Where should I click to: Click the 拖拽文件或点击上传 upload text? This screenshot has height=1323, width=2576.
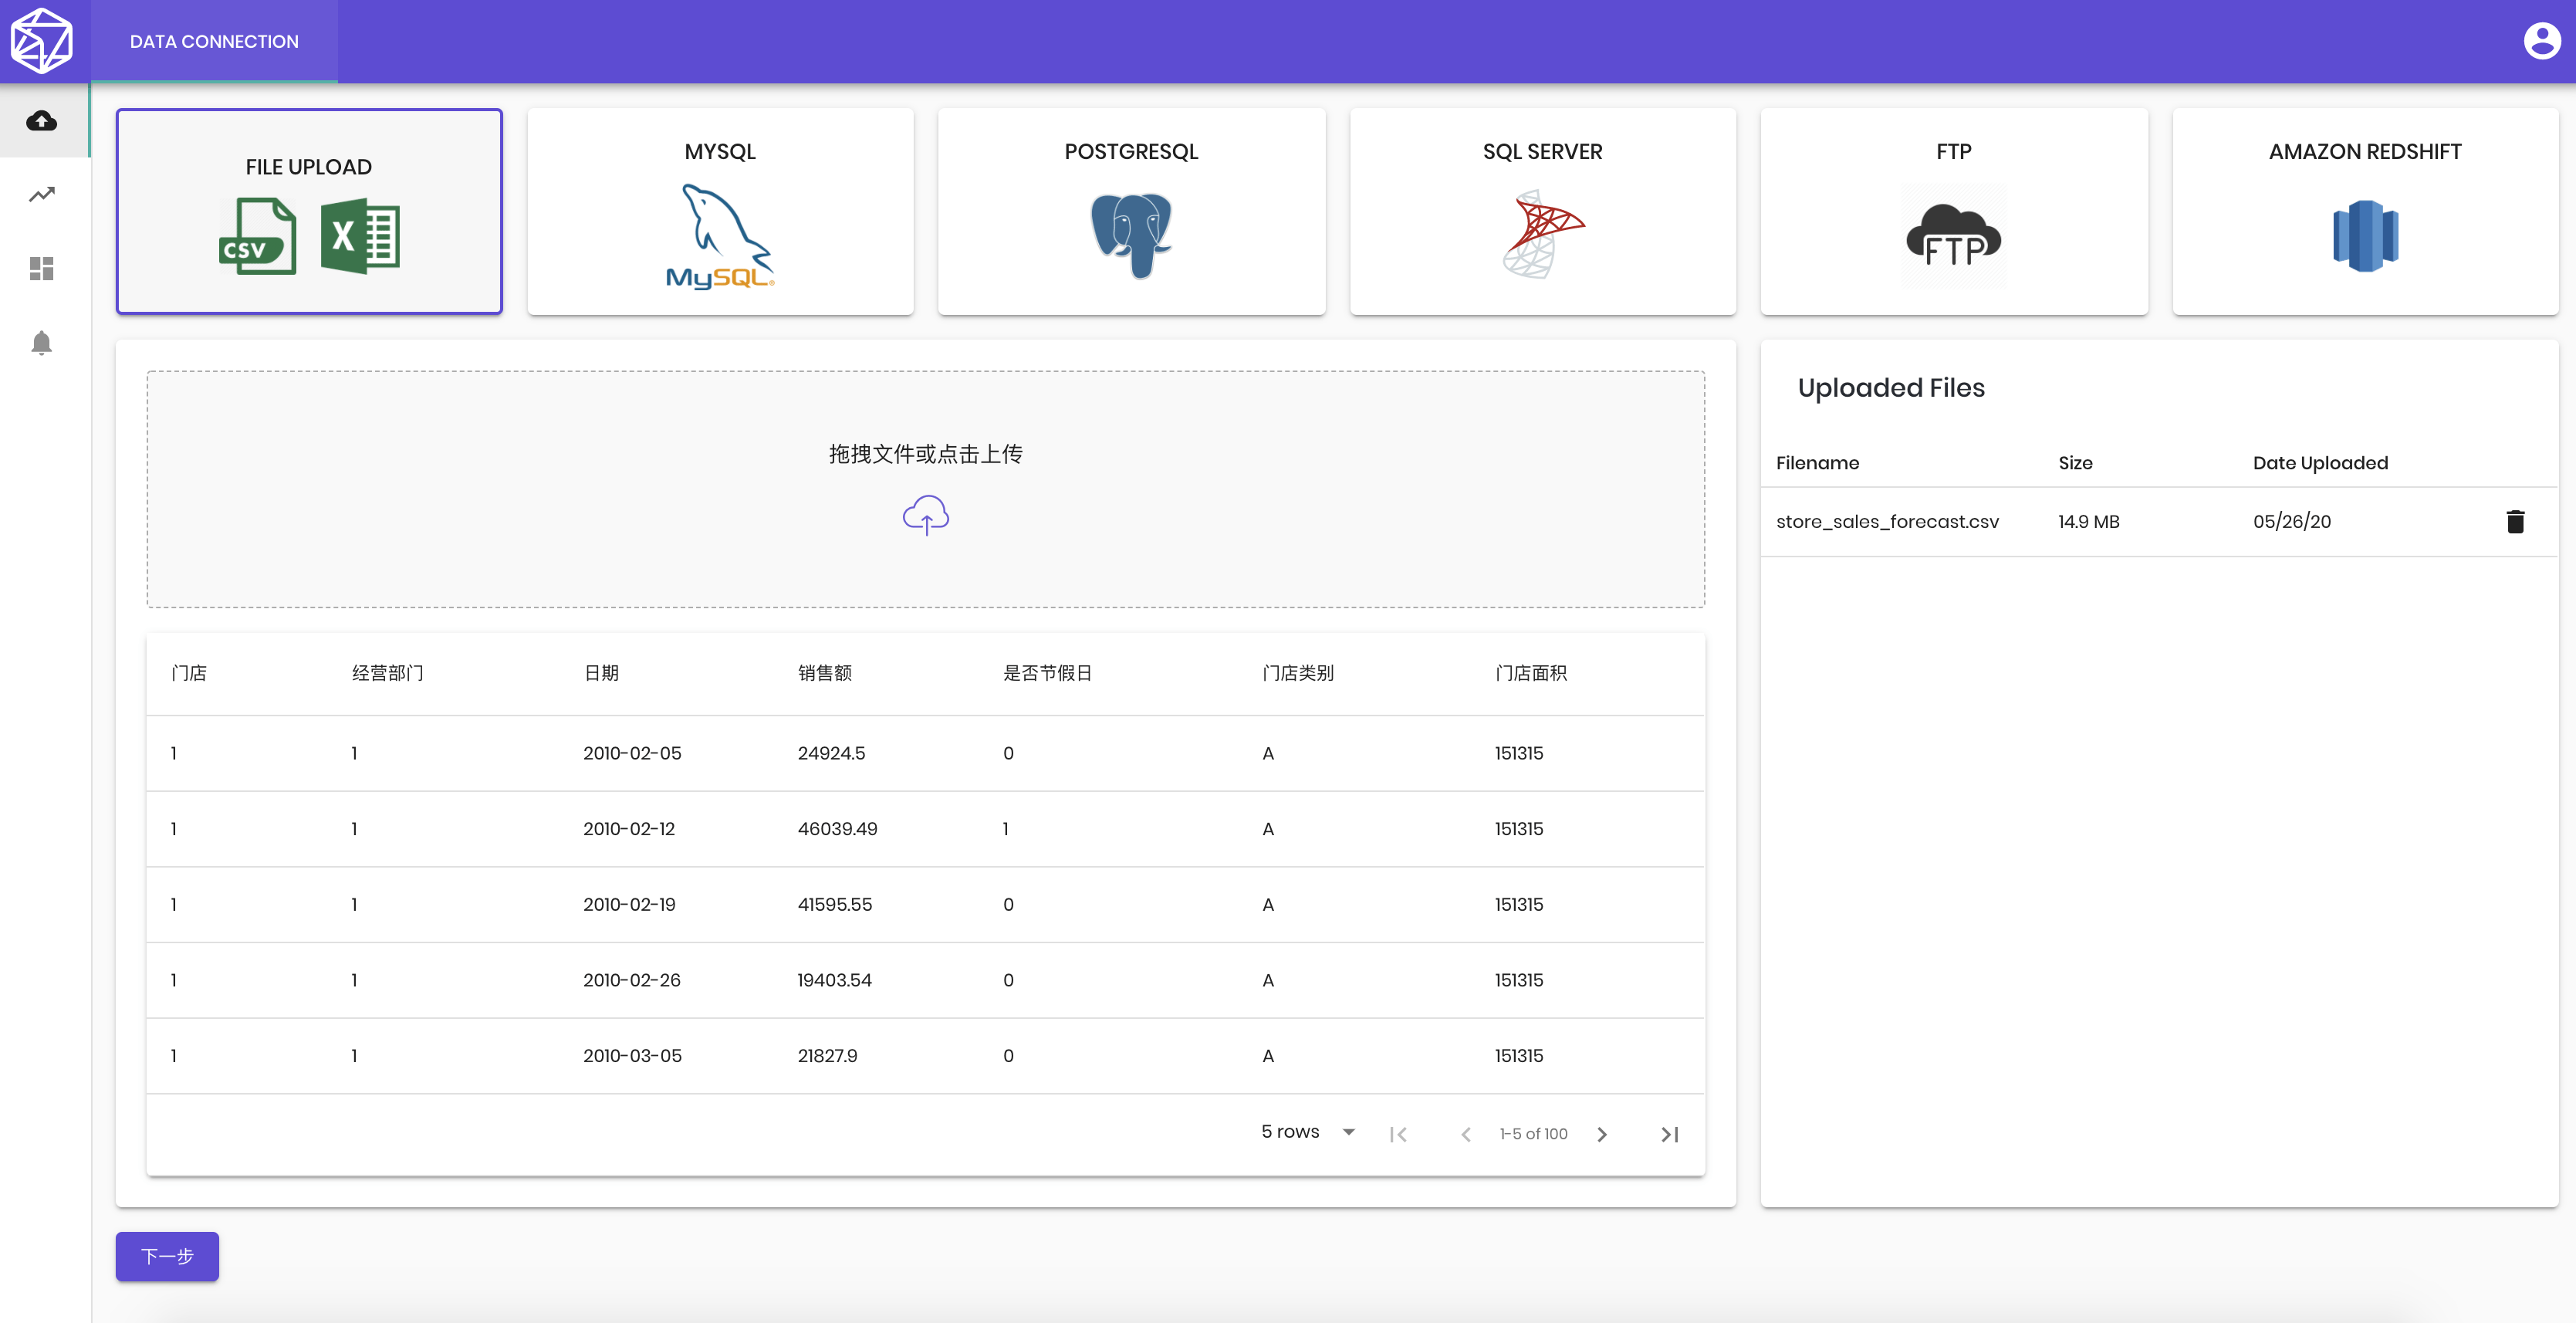point(926,454)
